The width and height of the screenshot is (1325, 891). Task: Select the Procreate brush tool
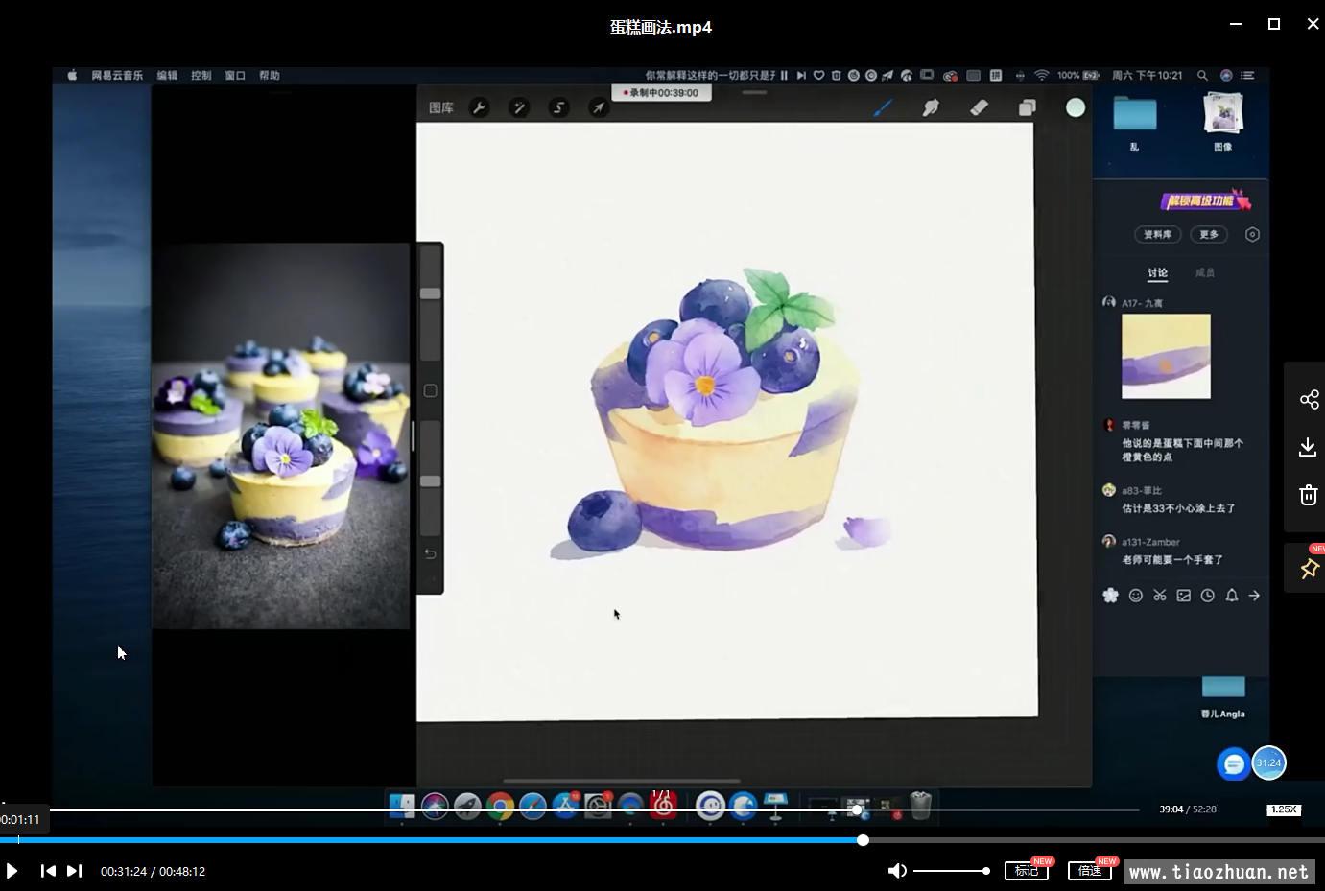(x=883, y=107)
